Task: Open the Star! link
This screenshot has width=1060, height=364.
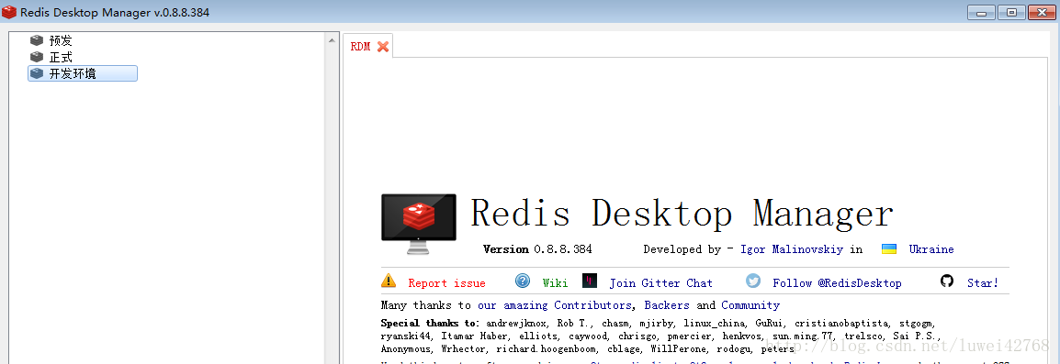Action: pyautogui.click(x=982, y=283)
